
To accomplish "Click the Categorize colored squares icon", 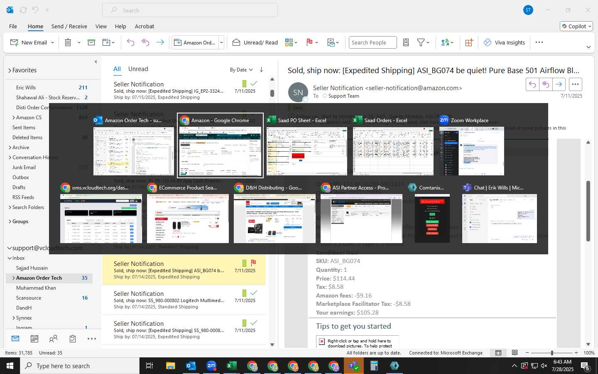I will tap(289, 42).
